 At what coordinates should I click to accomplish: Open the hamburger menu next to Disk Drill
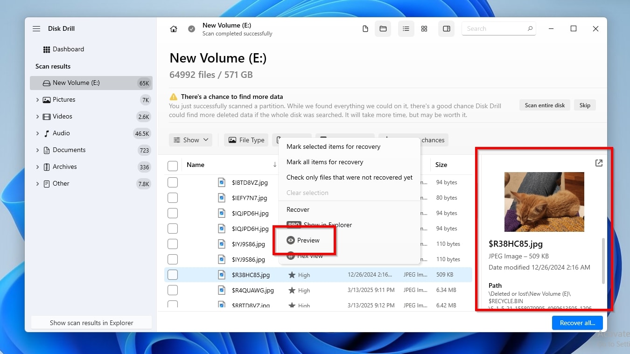pos(36,29)
